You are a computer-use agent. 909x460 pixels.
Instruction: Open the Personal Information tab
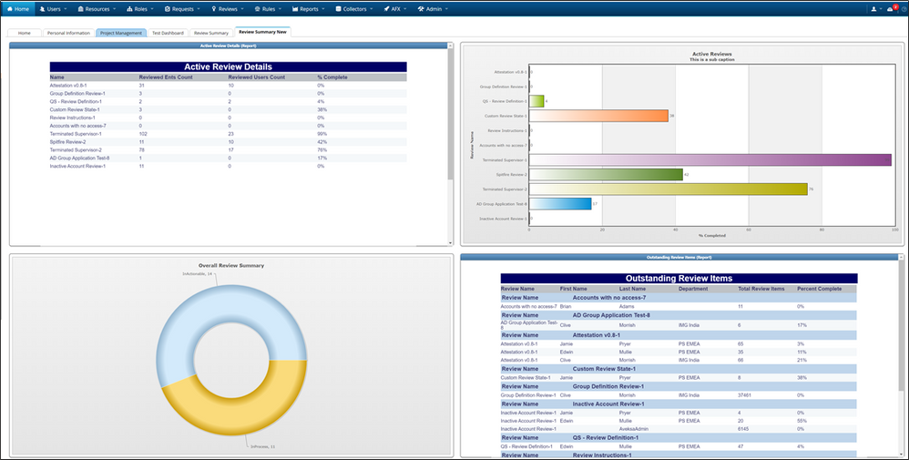[68, 33]
